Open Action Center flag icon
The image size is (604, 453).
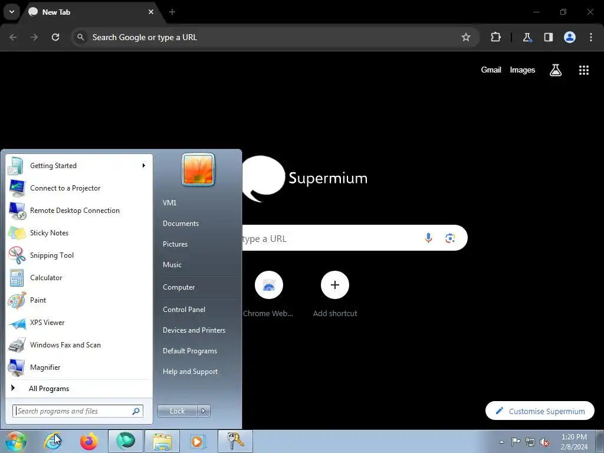pos(516,442)
